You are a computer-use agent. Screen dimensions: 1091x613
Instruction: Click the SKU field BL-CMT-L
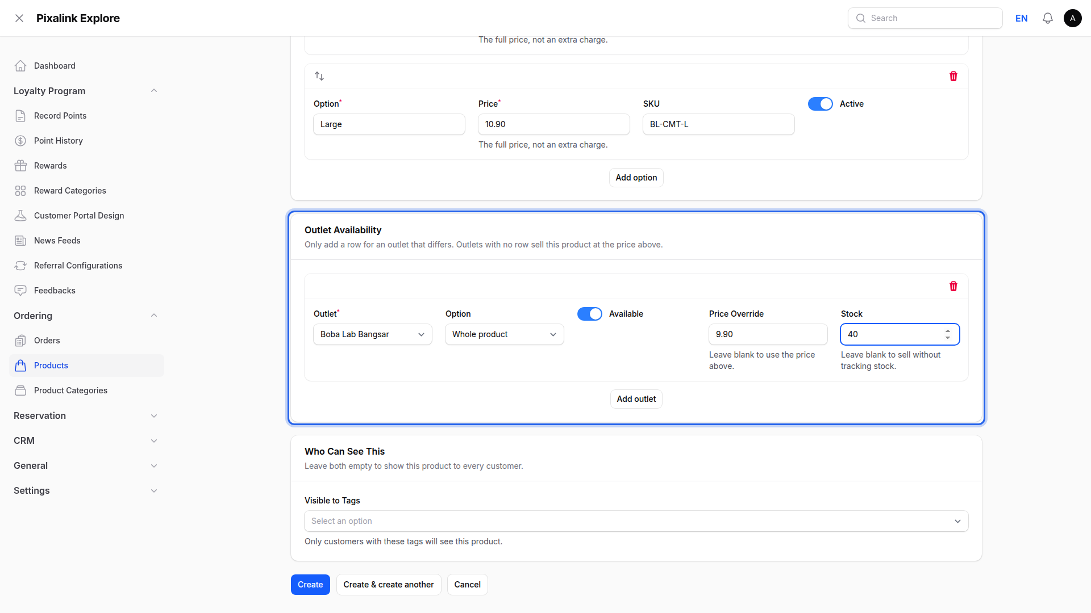coord(719,124)
